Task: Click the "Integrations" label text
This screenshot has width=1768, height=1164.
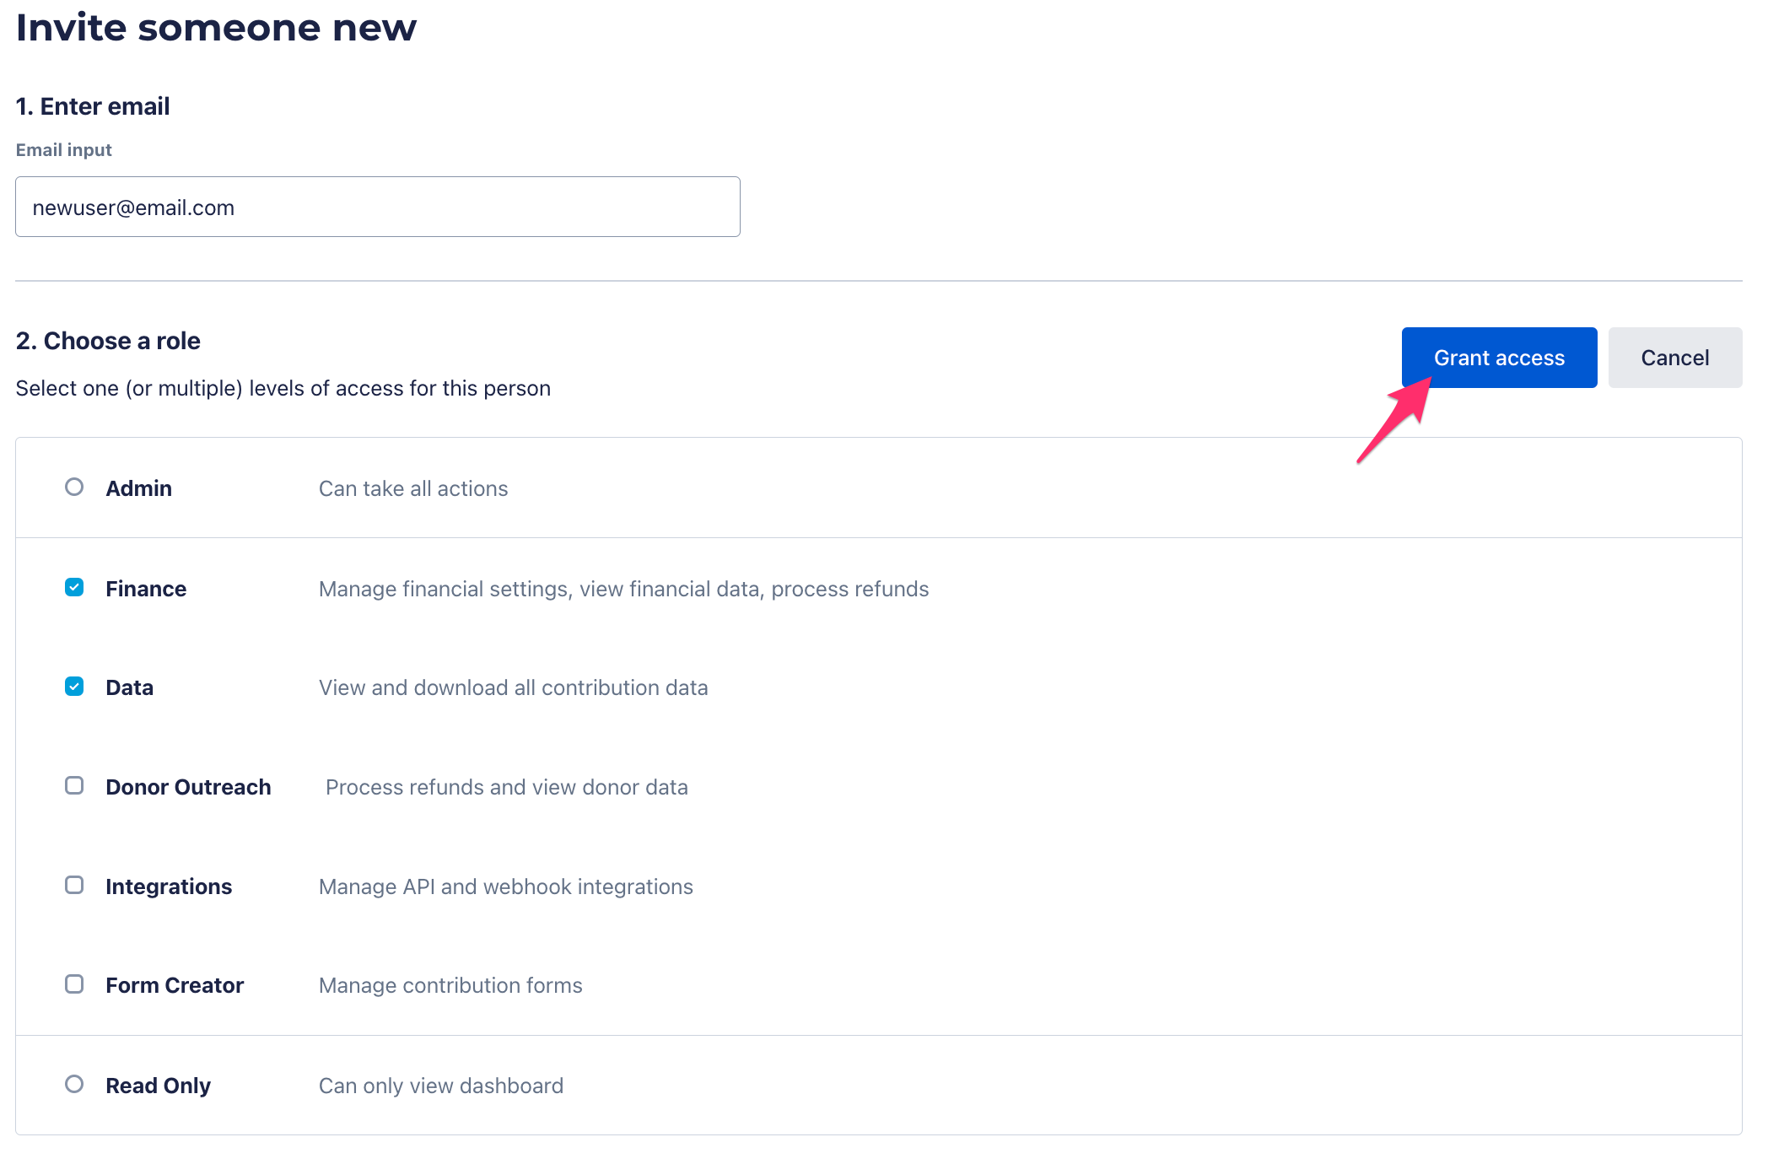Action: click(169, 886)
